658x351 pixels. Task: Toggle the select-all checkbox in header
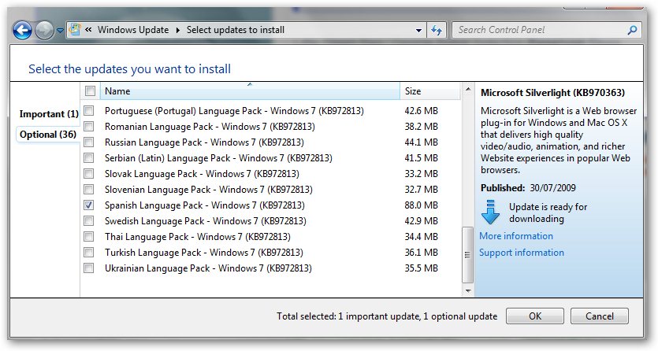[90, 91]
